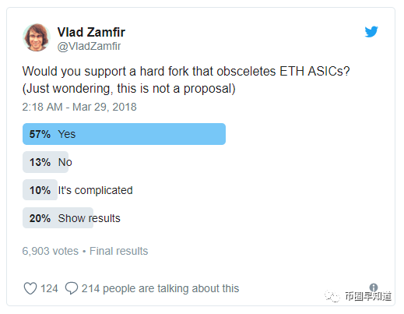
Task: Click the Vlad Zamfir display name
Action: point(91,32)
